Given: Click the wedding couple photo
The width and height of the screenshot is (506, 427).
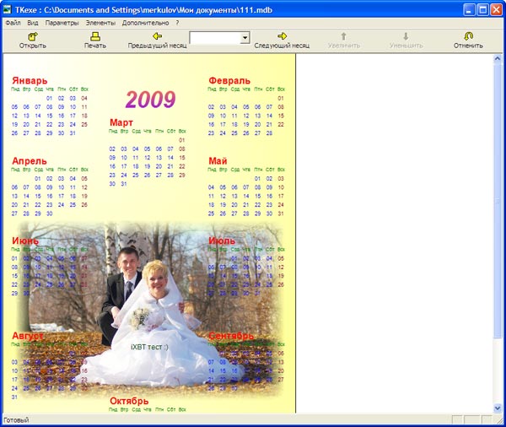Looking at the screenshot, I should (x=148, y=310).
